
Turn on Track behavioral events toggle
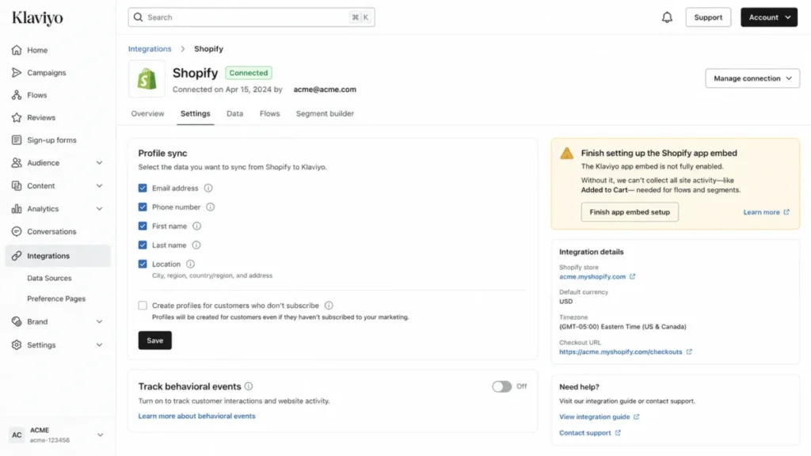501,386
